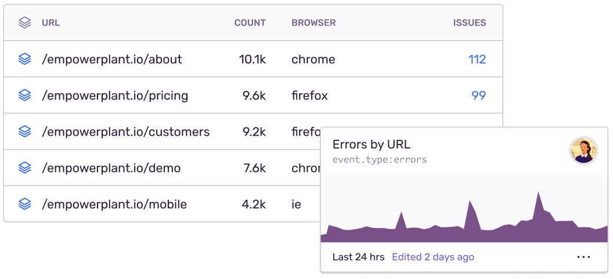This screenshot has width=613, height=279.
Task: Click the Errors by URL widget title
Action: pyautogui.click(x=372, y=145)
